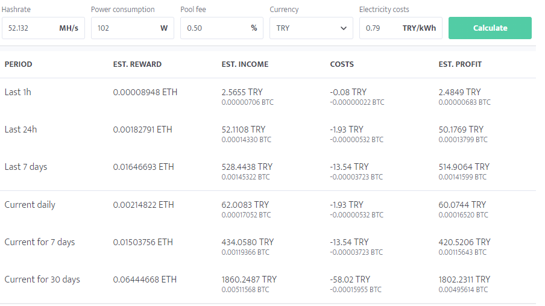Click Current for 7 days row label
Viewport: 545px width, 306px height.
40,242
